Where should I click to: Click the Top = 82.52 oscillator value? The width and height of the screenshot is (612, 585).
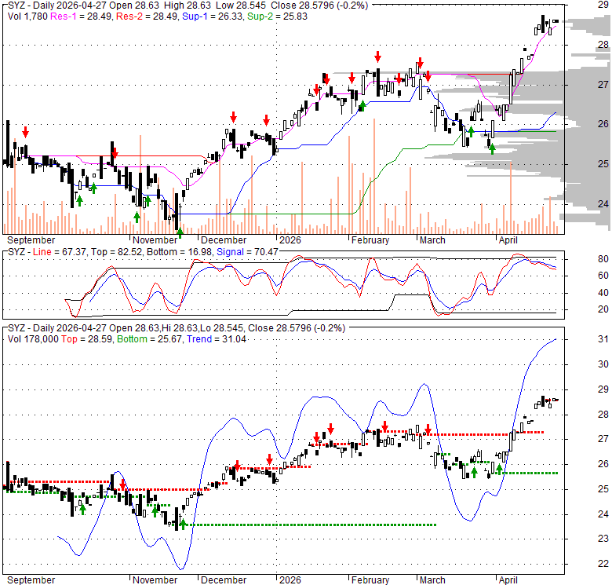(x=116, y=252)
